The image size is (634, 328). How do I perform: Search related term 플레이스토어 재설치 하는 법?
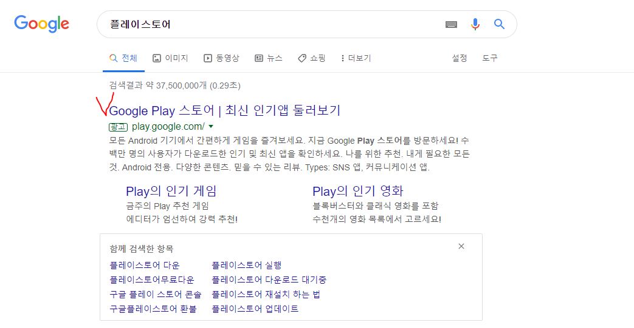(266, 295)
